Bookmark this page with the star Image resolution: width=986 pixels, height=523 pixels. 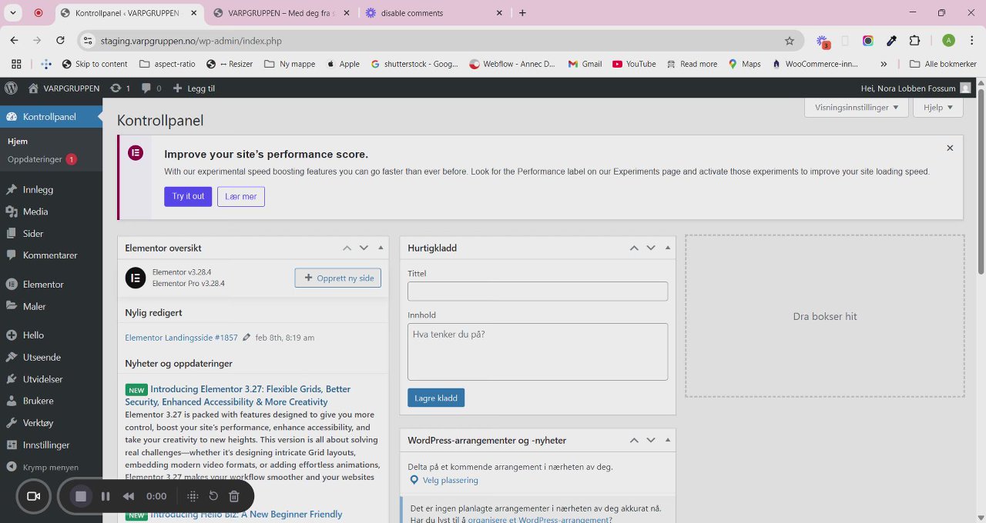(x=789, y=41)
